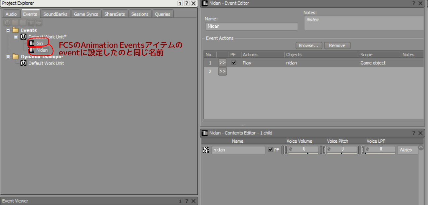This screenshot has height=205, width=428.
Task: Open the ShareSets tab
Action: coord(115,14)
